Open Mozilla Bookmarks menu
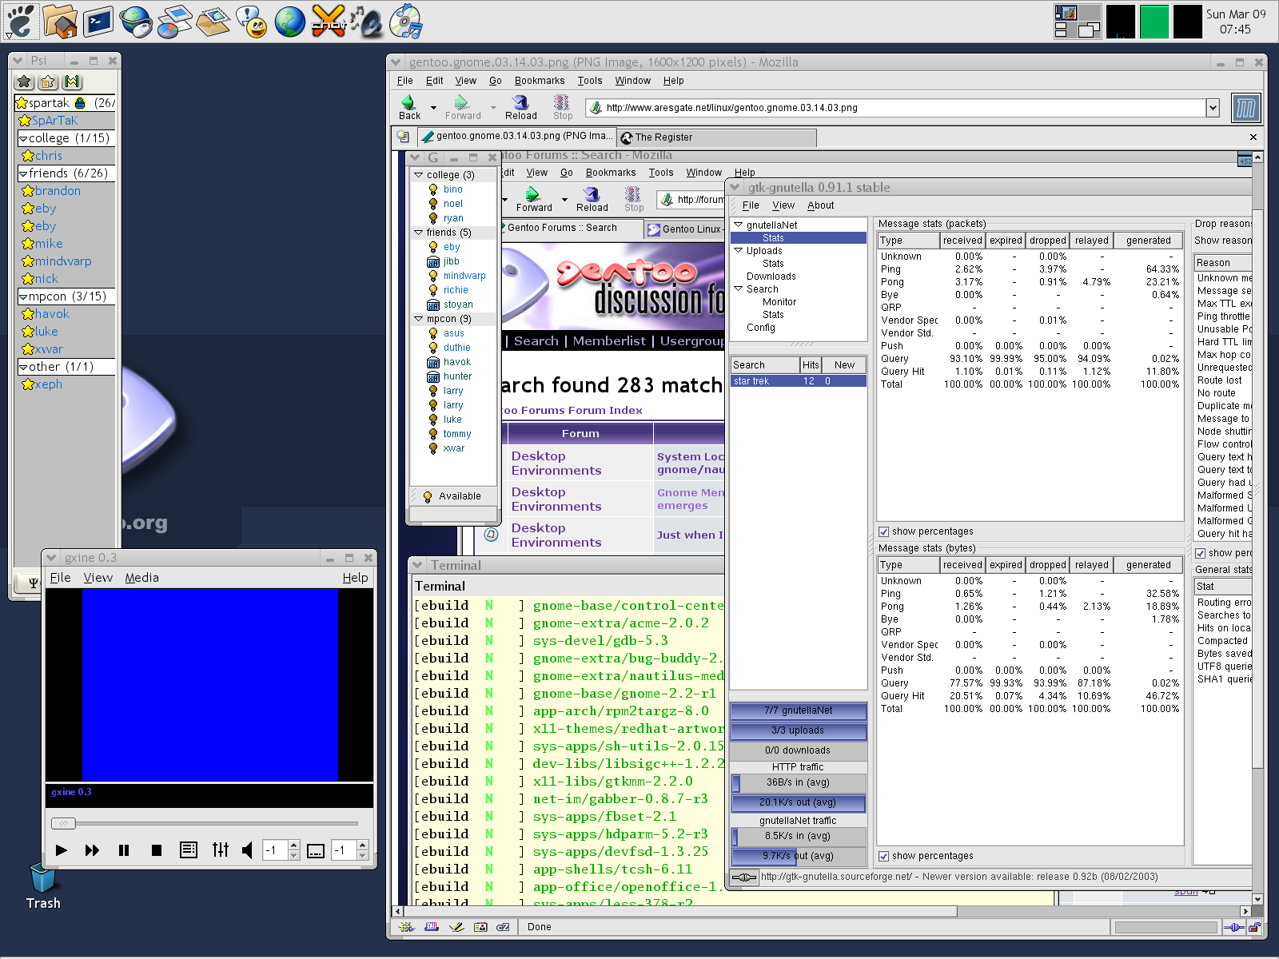Screen dimensions: 1279x959 coord(540,81)
